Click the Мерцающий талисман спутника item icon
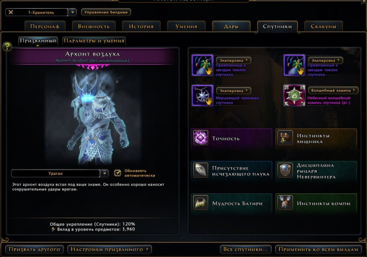Screen dimensions: 367x257 tap(202, 96)
